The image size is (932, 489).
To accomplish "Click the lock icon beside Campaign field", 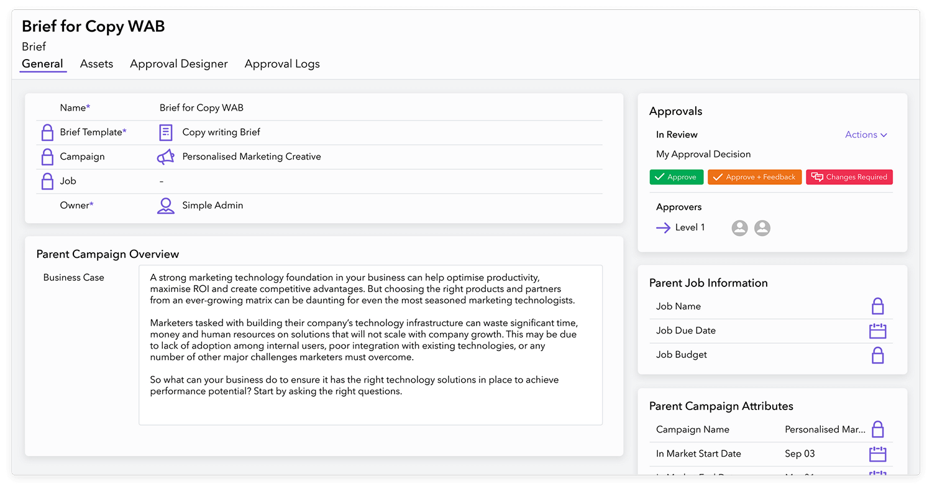I will 47,157.
